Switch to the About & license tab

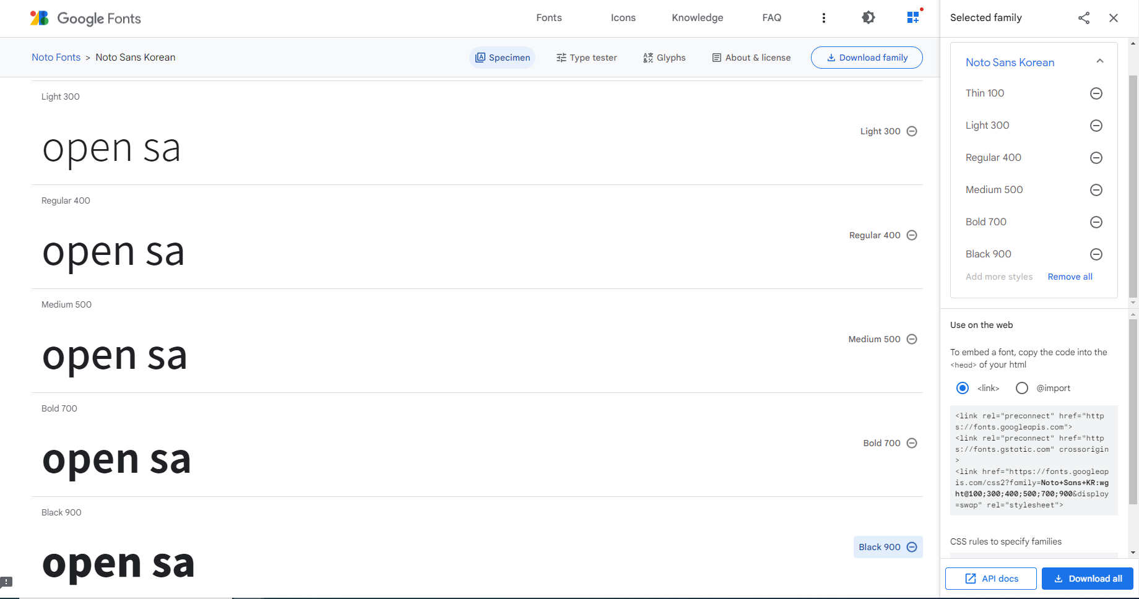pyautogui.click(x=751, y=58)
